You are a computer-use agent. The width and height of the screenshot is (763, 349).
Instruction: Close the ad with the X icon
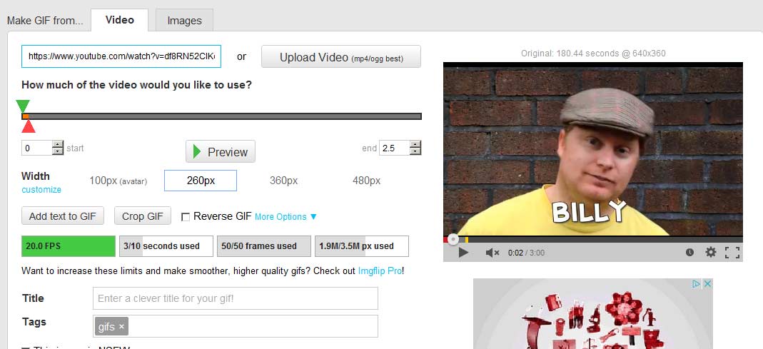pyautogui.click(x=707, y=284)
